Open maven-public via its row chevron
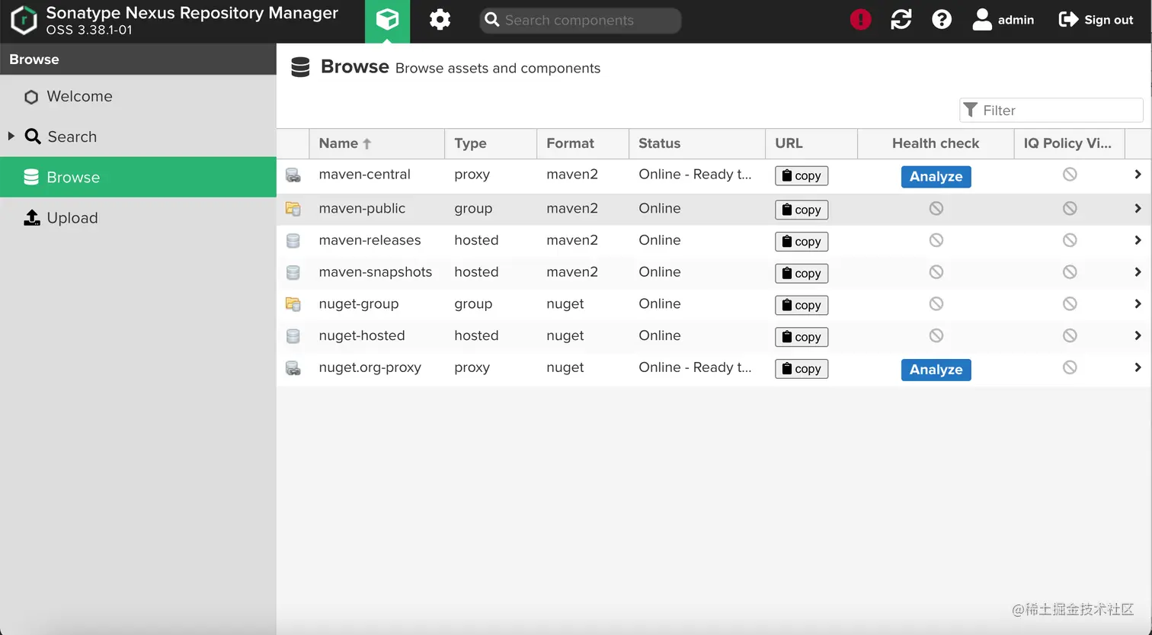Viewport: 1152px width, 635px height. coord(1138,208)
